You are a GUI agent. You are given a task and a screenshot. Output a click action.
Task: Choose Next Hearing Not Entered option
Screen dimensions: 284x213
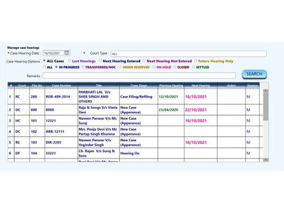144,60
